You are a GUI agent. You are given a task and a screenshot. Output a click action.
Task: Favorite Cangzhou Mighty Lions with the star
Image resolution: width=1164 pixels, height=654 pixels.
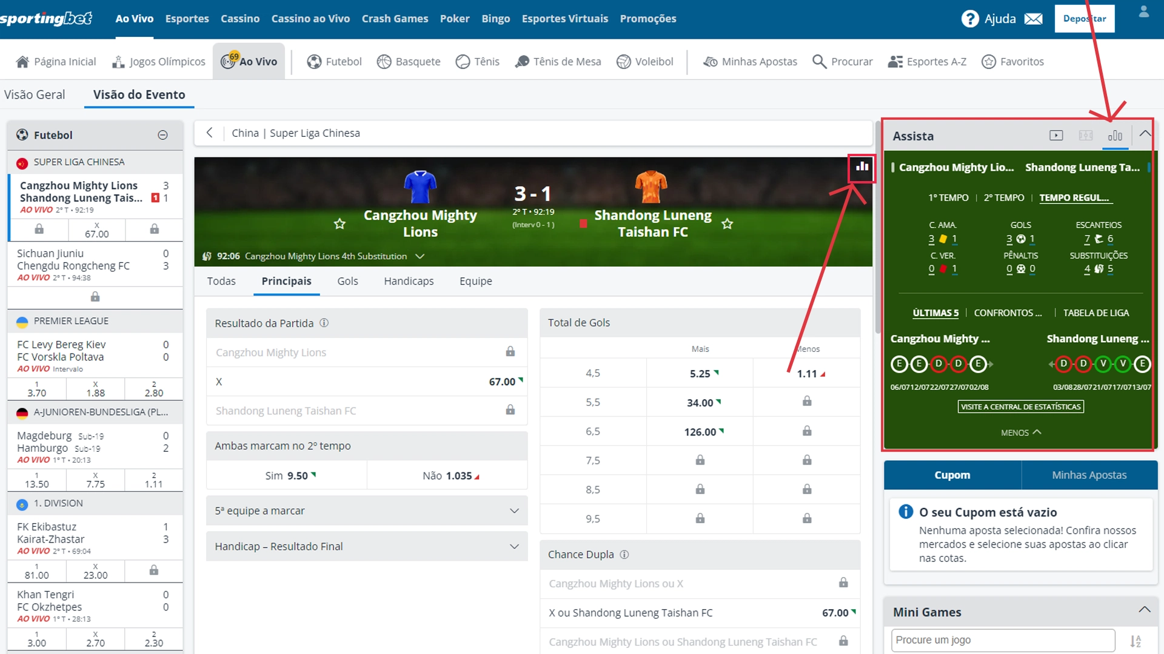click(339, 223)
